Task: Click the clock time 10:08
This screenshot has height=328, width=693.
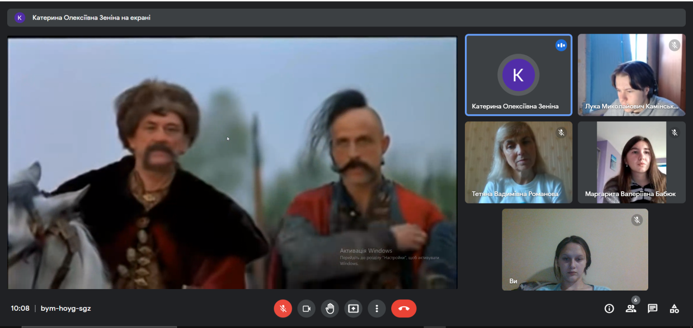Action: [x=20, y=309]
